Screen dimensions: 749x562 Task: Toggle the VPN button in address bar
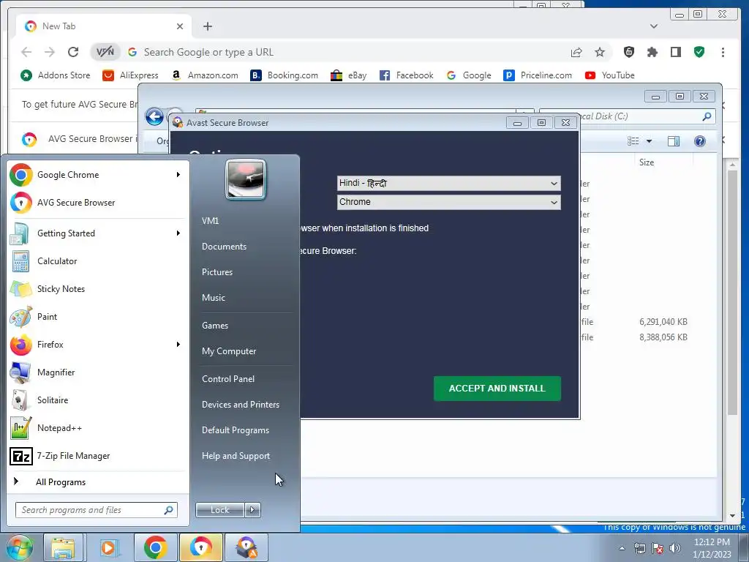point(105,52)
